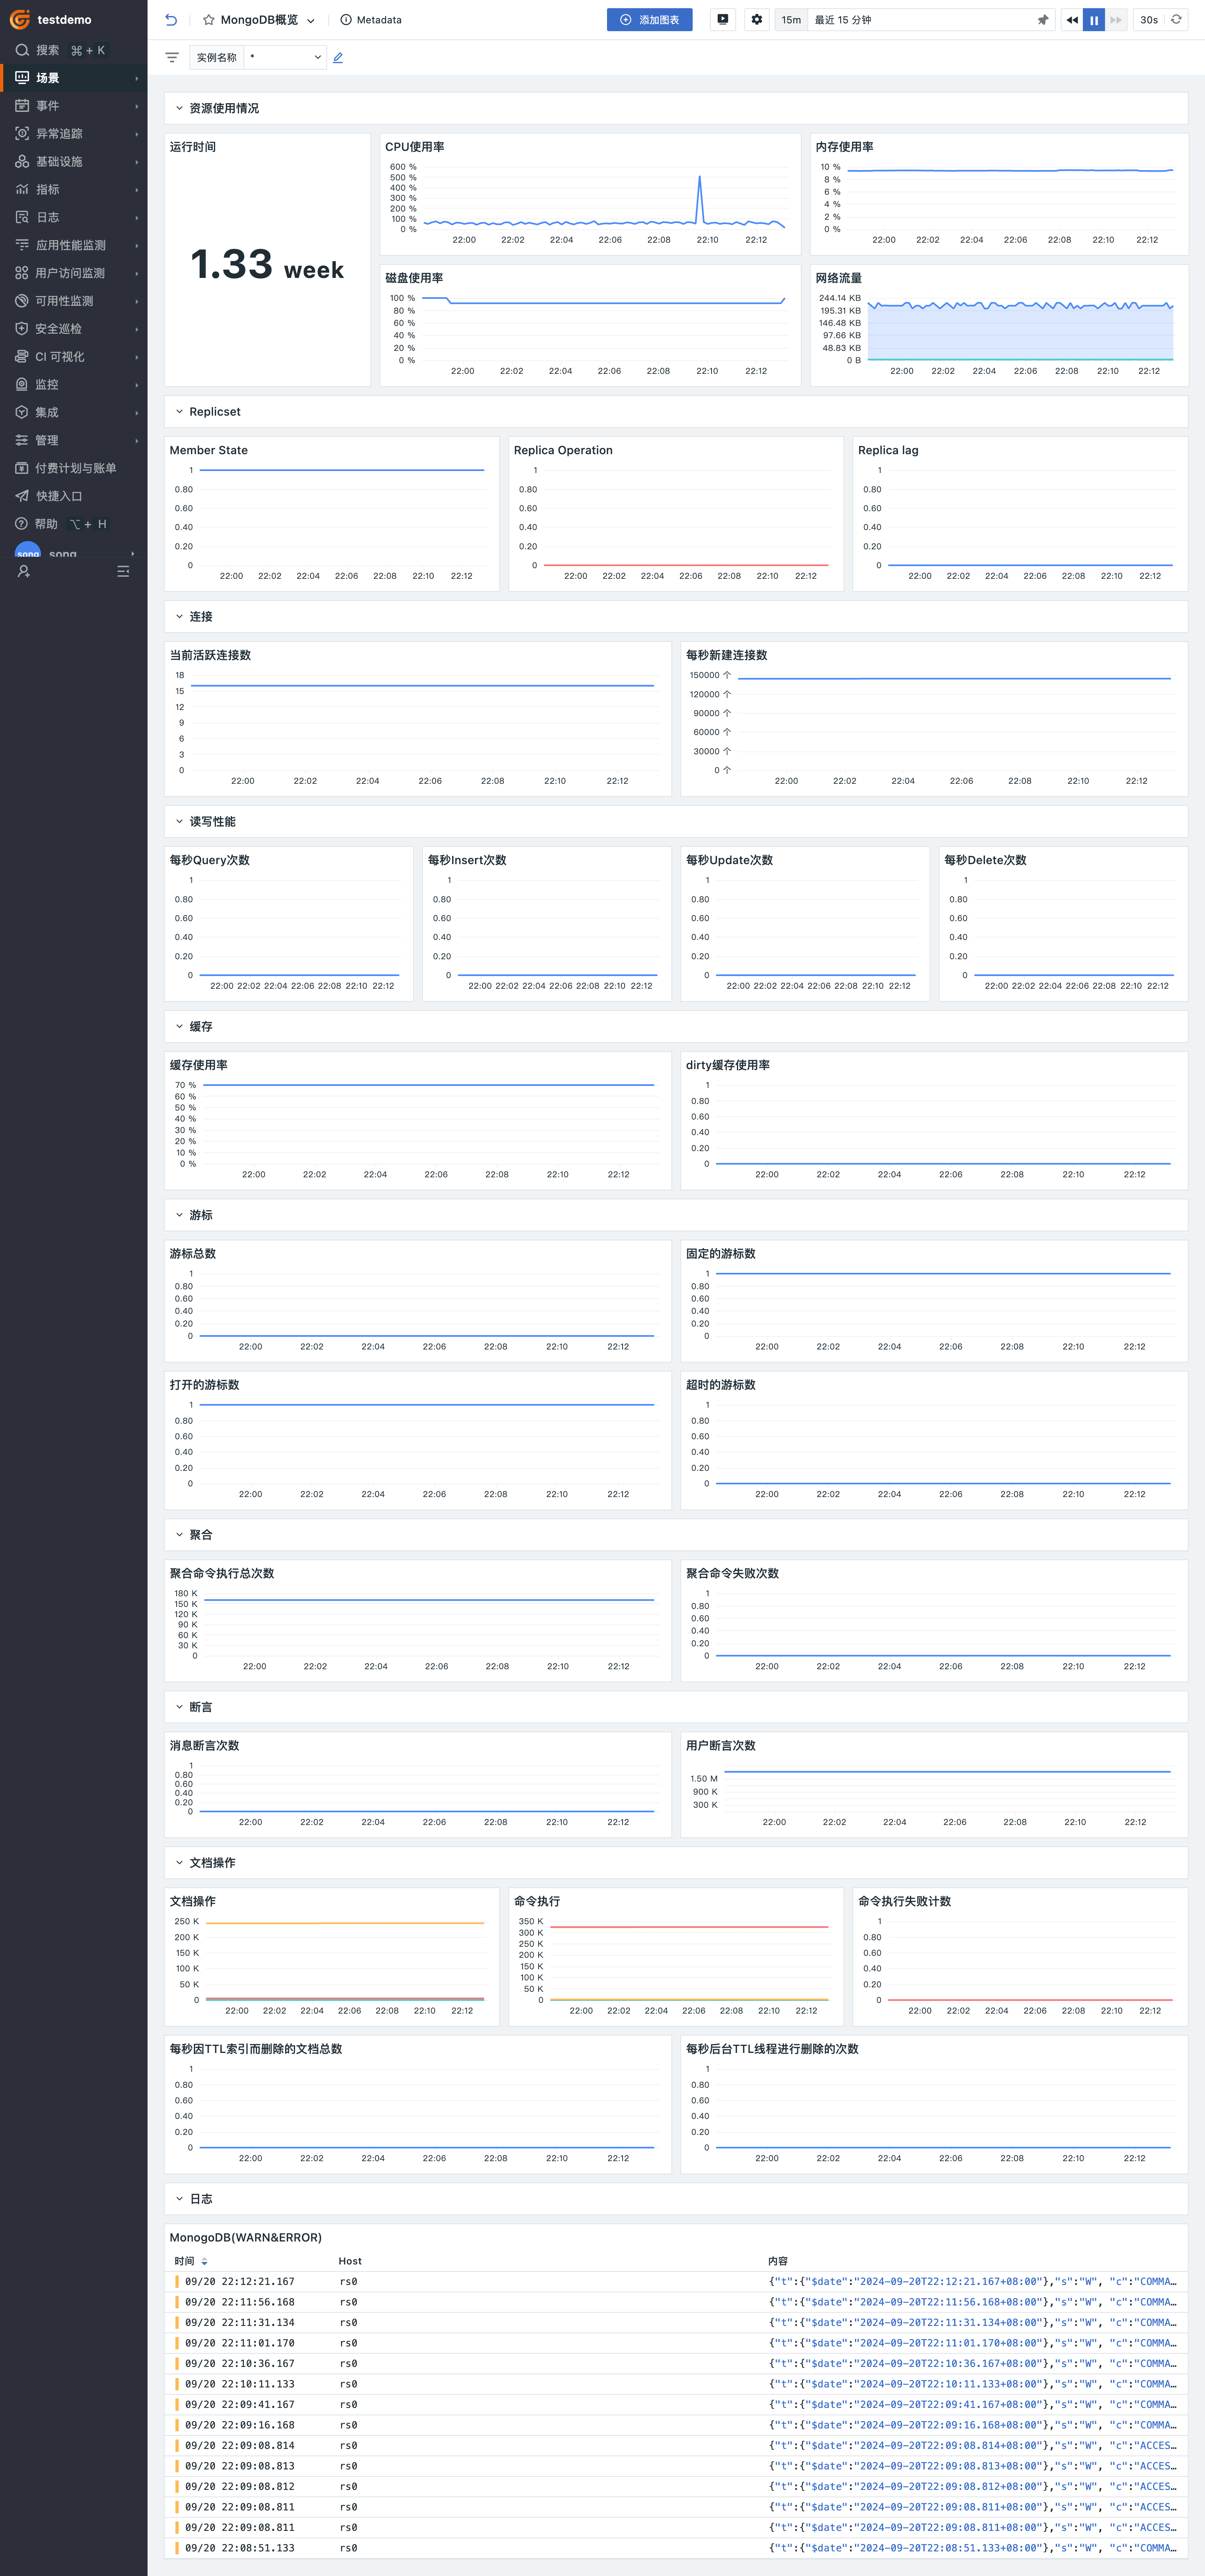Click the edit pencil next to 实例名称

tap(338, 58)
